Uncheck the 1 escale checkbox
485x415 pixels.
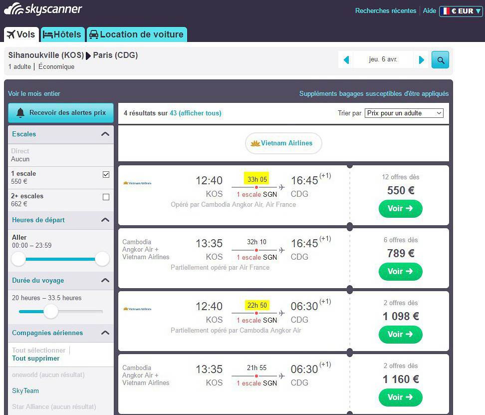(106, 175)
